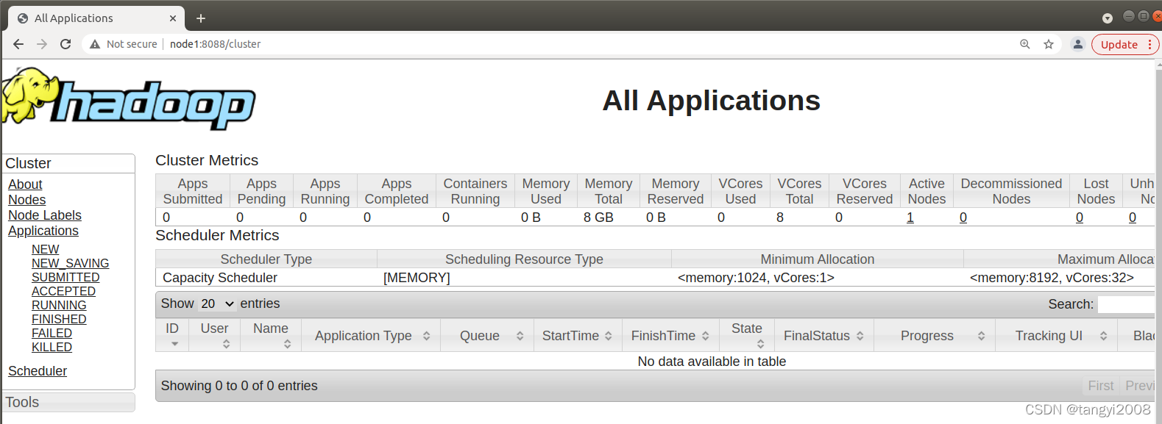Click the Showing 0 to 0 entries text
Image resolution: width=1162 pixels, height=424 pixels.
tap(239, 386)
